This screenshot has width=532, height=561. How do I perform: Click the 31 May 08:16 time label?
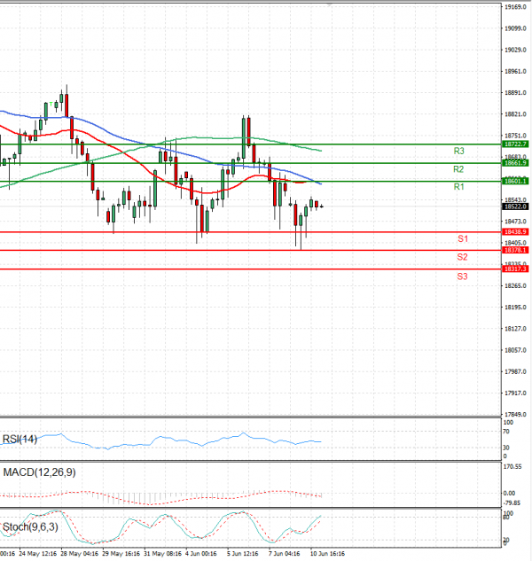[162, 554]
